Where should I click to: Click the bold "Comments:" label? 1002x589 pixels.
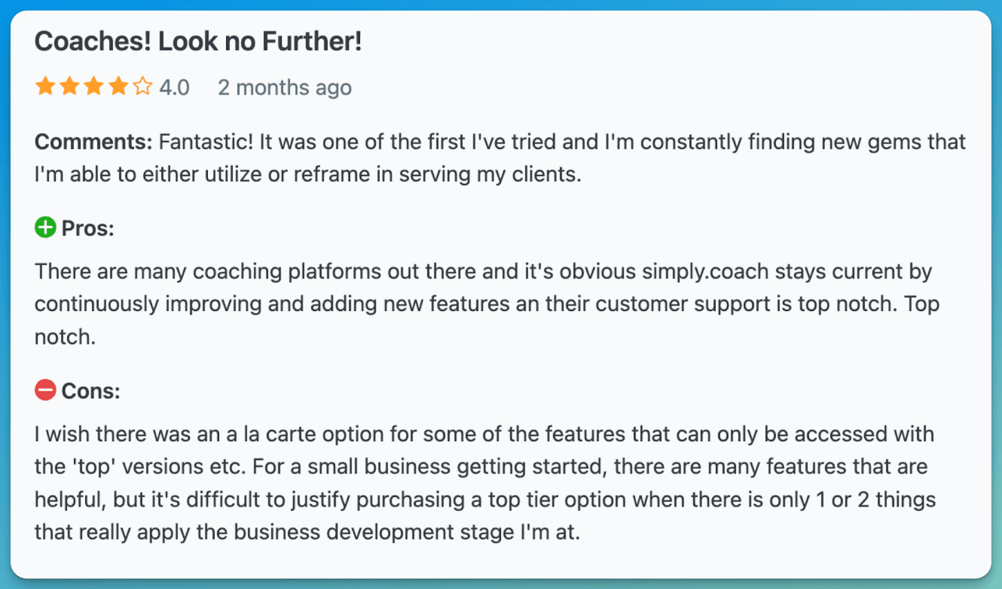pos(93,142)
